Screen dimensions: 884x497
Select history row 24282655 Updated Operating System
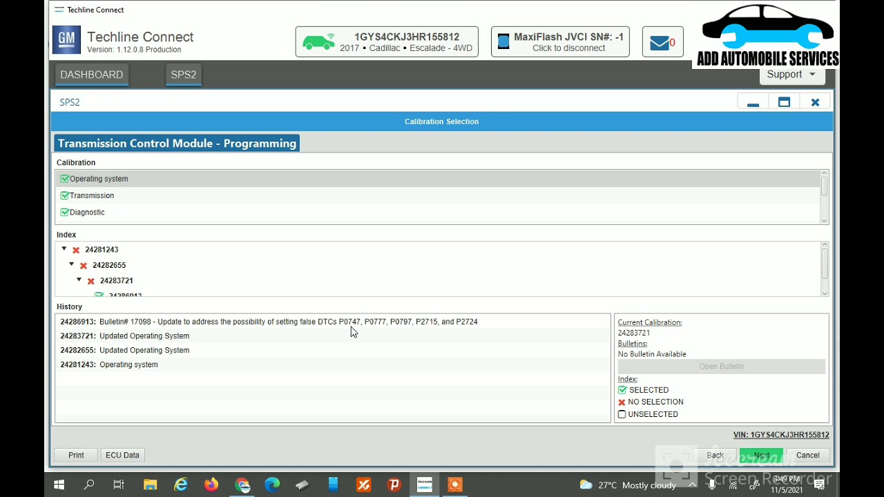(333, 351)
